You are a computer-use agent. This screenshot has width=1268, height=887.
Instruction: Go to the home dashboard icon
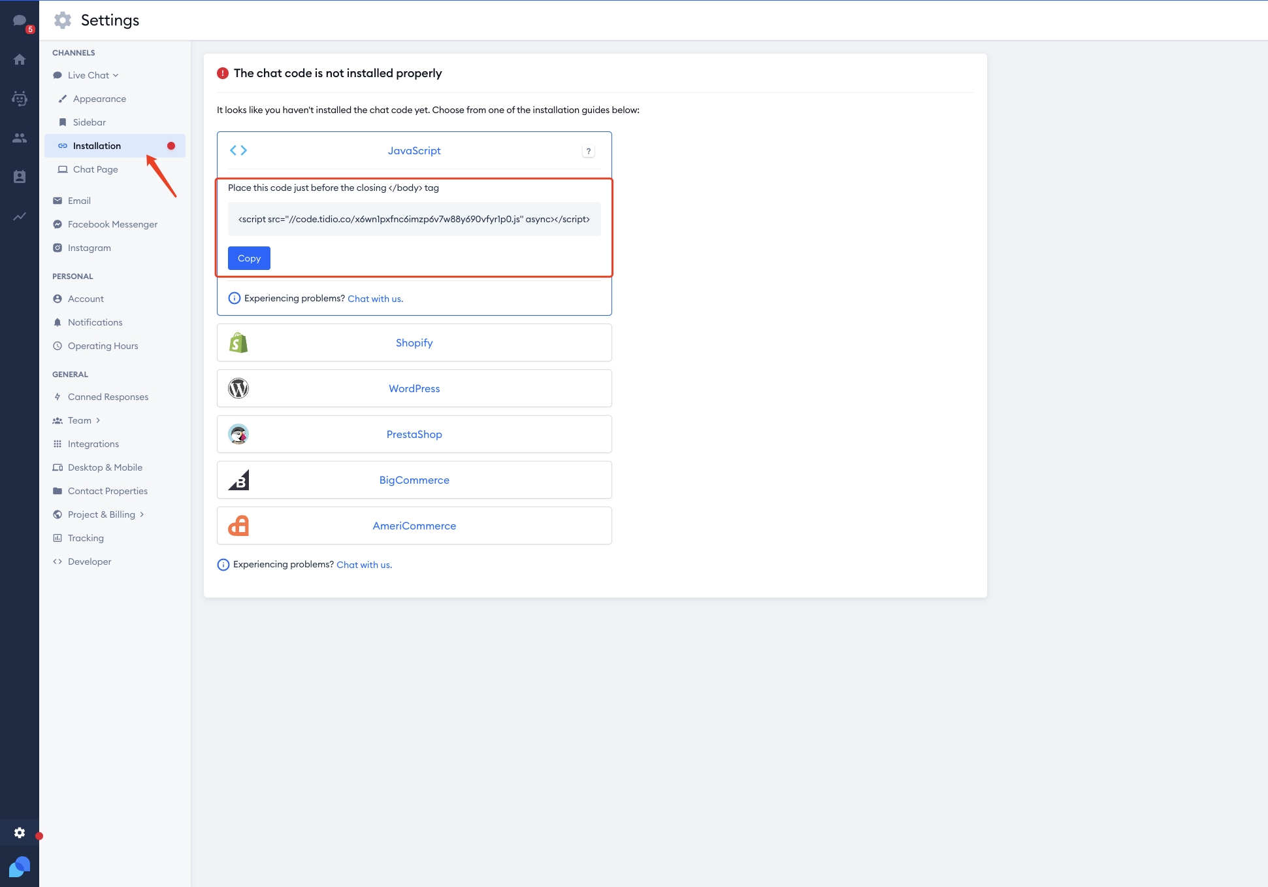[20, 59]
